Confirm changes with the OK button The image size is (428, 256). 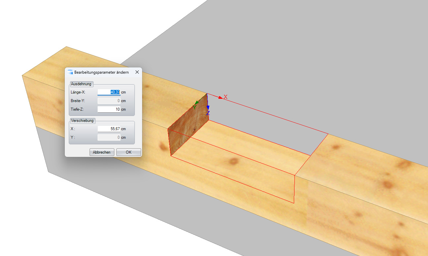[x=129, y=152]
